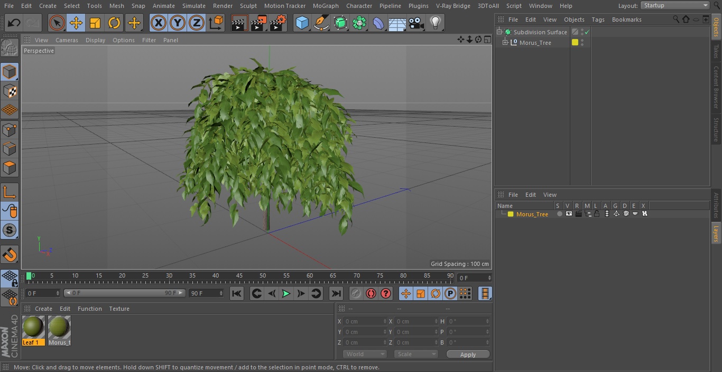Image resolution: width=722 pixels, height=372 pixels.
Task: Open the Layout dropdown set to Startup
Action: [675, 5]
